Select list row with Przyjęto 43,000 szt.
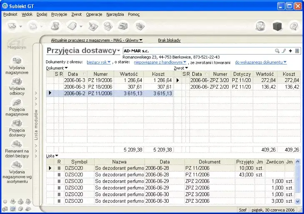304x214 pixels. [171, 174]
